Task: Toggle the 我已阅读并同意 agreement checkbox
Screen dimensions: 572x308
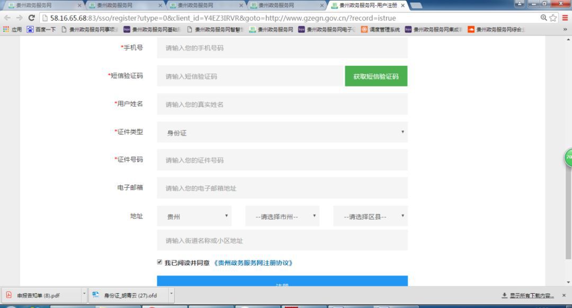Action: (x=159, y=262)
